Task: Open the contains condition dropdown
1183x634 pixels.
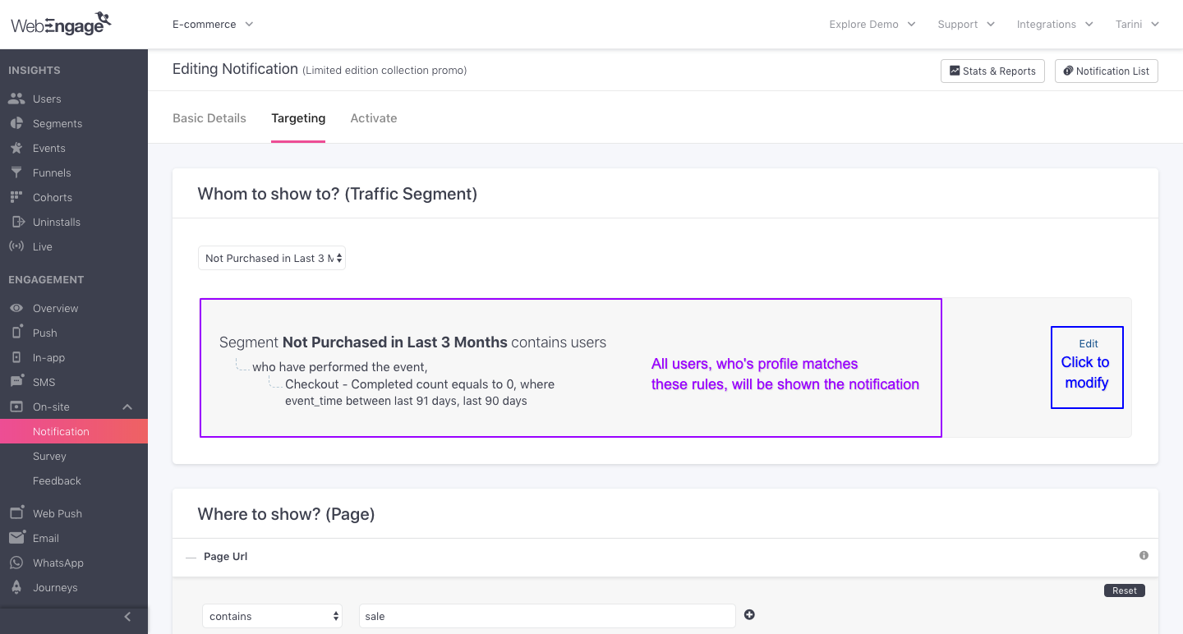Action: point(272,616)
